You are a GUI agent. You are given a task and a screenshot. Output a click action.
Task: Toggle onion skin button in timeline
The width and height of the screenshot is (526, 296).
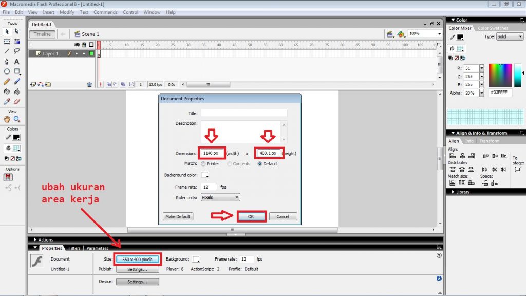(109, 85)
